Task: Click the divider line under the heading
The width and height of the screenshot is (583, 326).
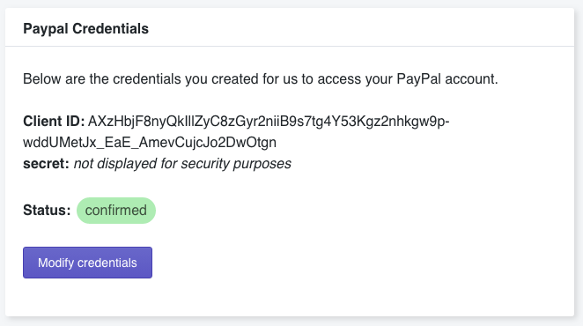Action: (x=290, y=46)
